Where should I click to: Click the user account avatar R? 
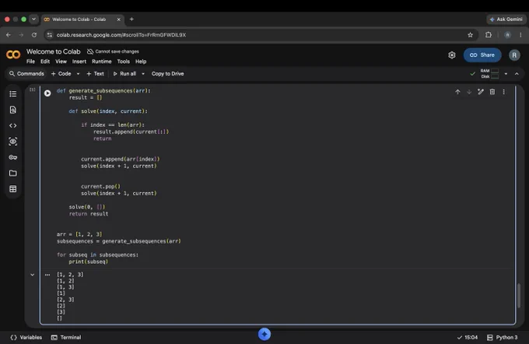click(x=514, y=55)
